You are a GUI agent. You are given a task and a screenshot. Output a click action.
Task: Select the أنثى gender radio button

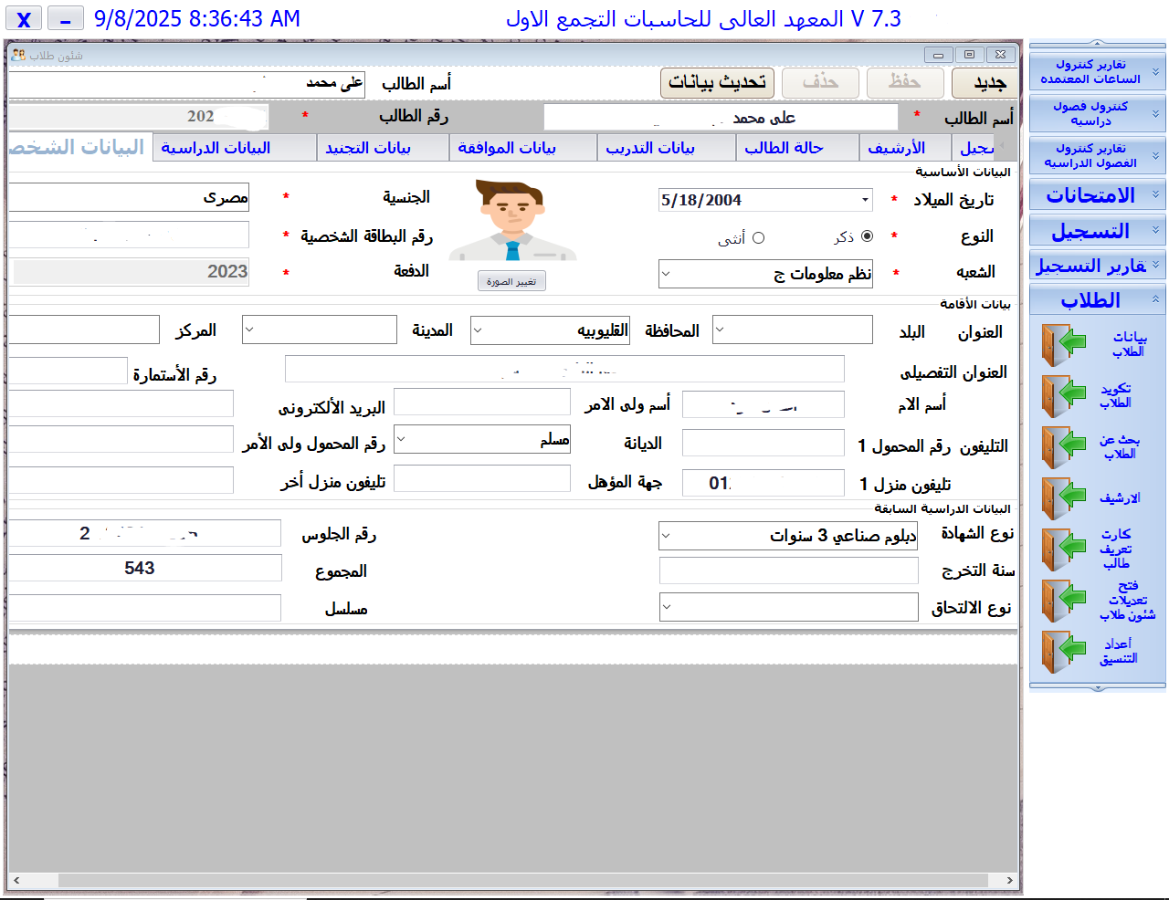point(758,238)
